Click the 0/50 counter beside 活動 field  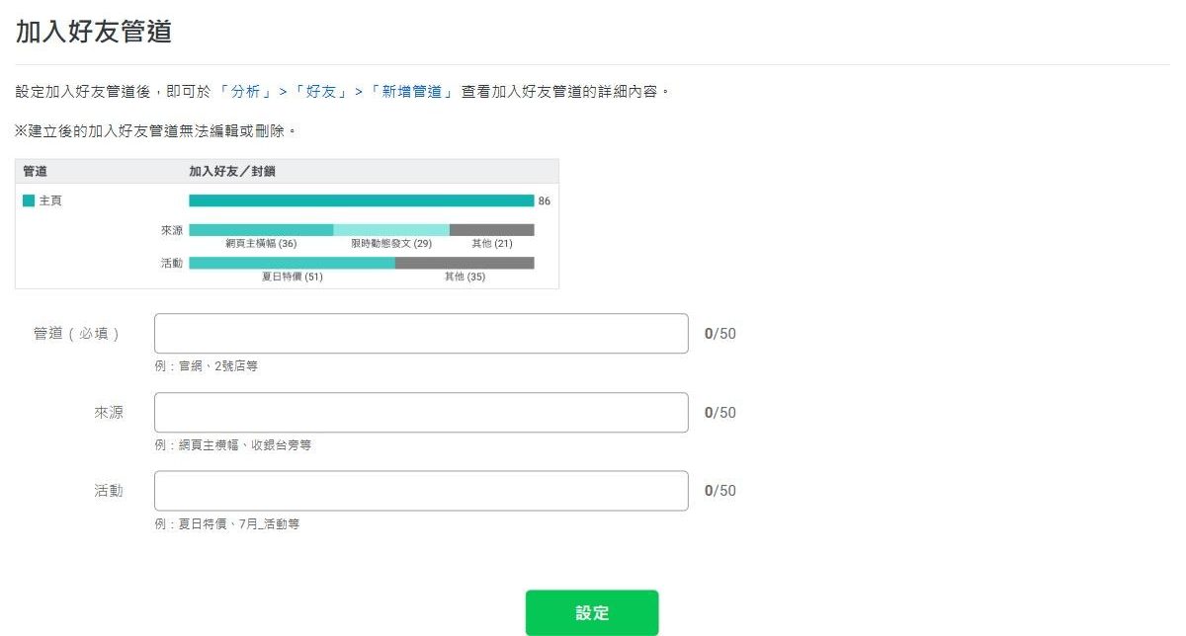720,491
